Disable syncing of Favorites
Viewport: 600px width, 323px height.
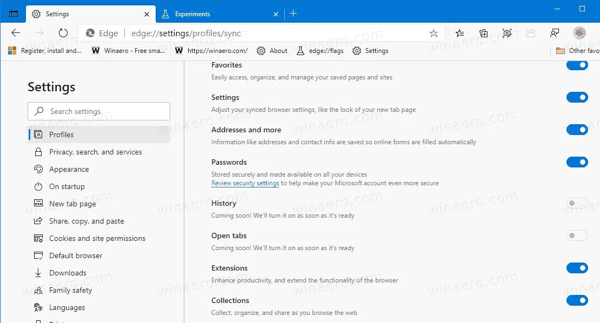click(x=577, y=65)
